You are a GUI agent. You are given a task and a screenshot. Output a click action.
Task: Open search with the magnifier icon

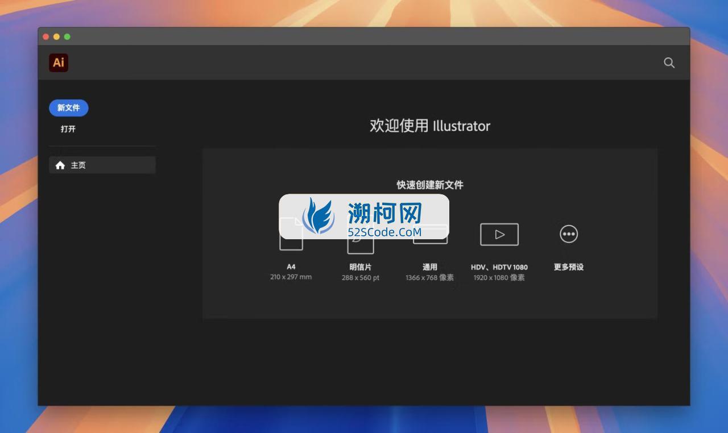click(x=669, y=63)
